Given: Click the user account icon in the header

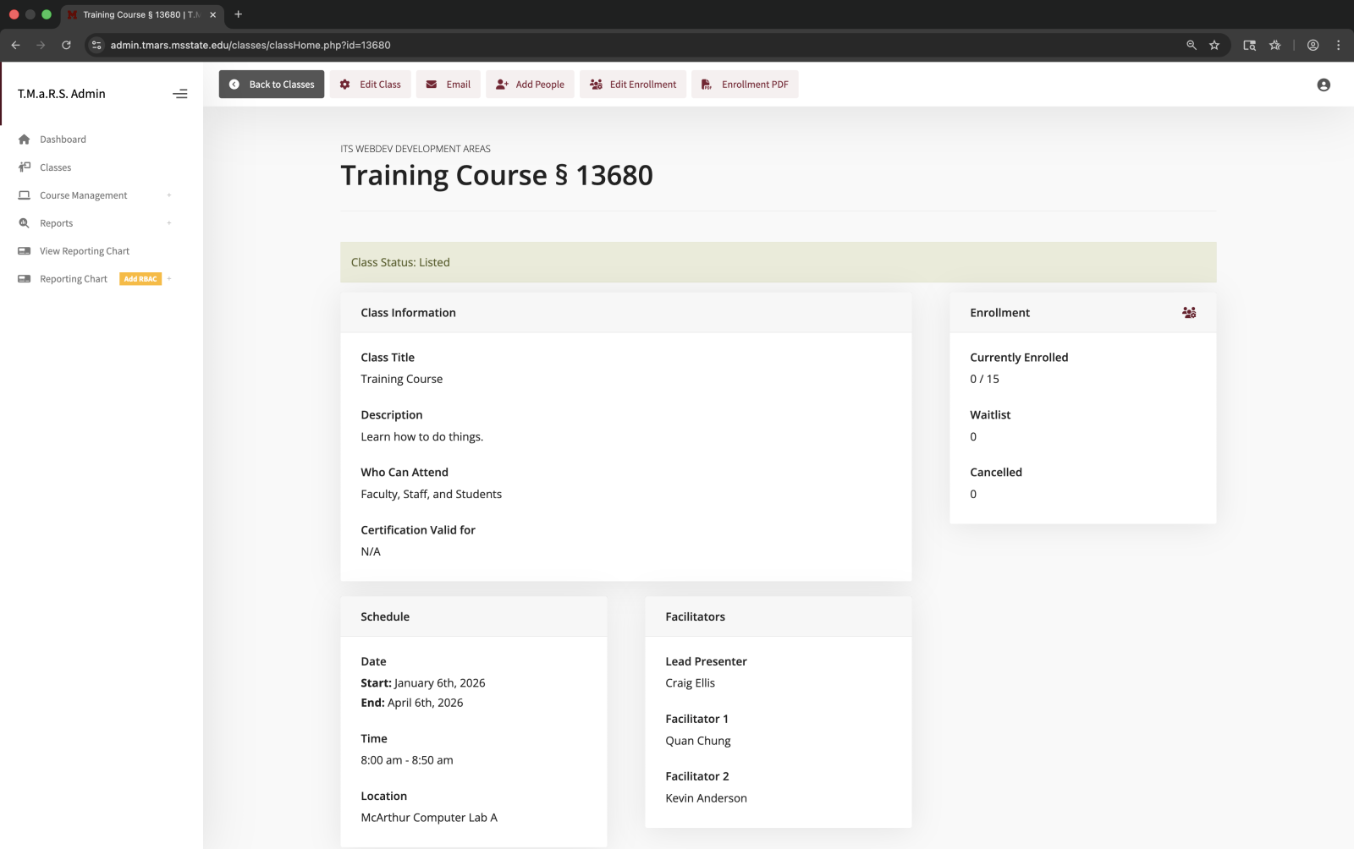Looking at the screenshot, I should click(1324, 85).
